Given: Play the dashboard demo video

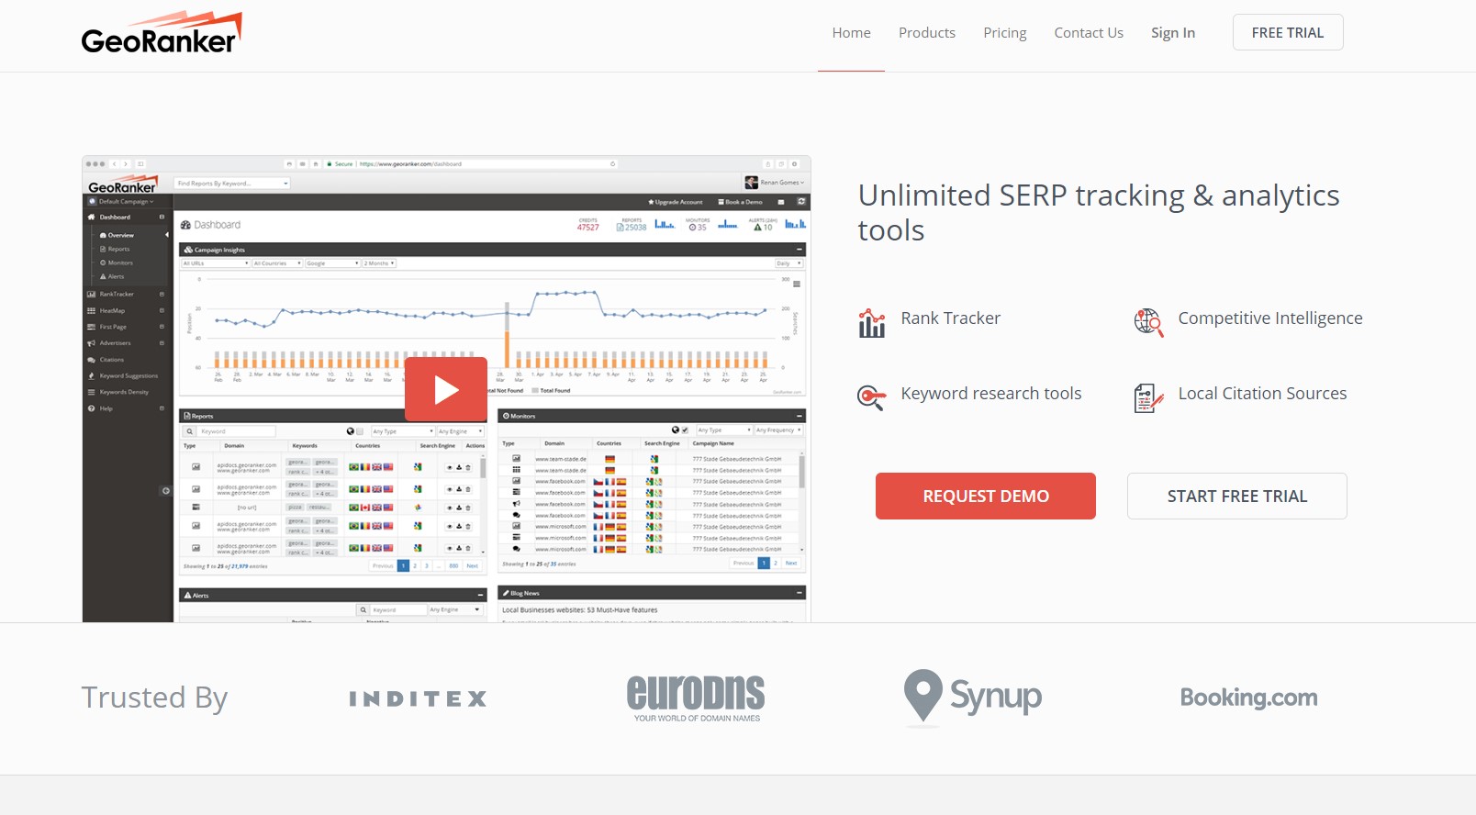Looking at the screenshot, I should click(x=446, y=389).
